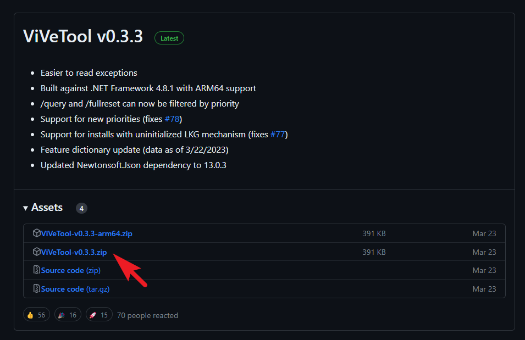Click the thumbs-up emoji icon
This screenshot has width=525, height=340.
click(30, 314)
